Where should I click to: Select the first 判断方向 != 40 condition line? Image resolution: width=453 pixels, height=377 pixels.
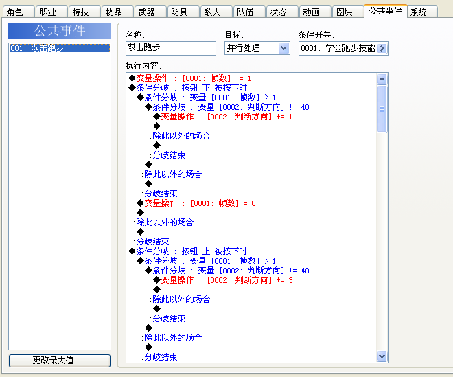click(227, 107)
